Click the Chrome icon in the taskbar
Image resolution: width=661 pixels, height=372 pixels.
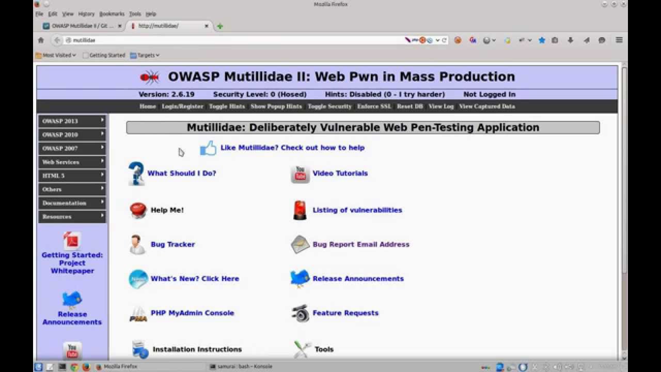tap(74, 367)
